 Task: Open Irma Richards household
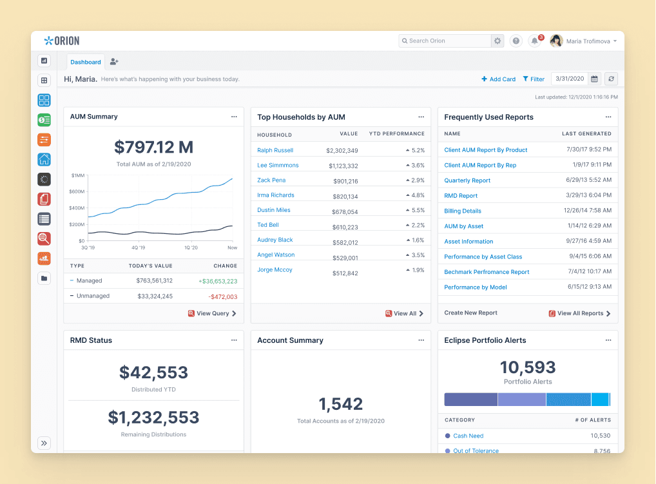(275, 195)
